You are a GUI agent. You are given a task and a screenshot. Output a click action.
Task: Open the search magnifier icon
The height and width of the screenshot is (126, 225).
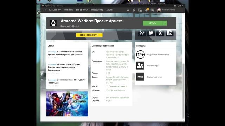(x=128, y=10)
